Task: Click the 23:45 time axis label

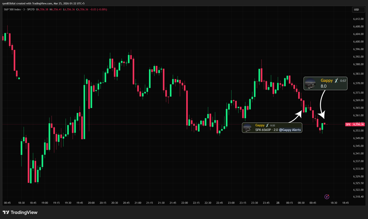Action: coord(266,203)
